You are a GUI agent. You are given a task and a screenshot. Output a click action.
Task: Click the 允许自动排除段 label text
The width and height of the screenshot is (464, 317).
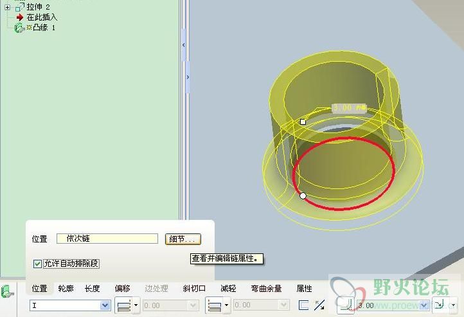(71, 264)
